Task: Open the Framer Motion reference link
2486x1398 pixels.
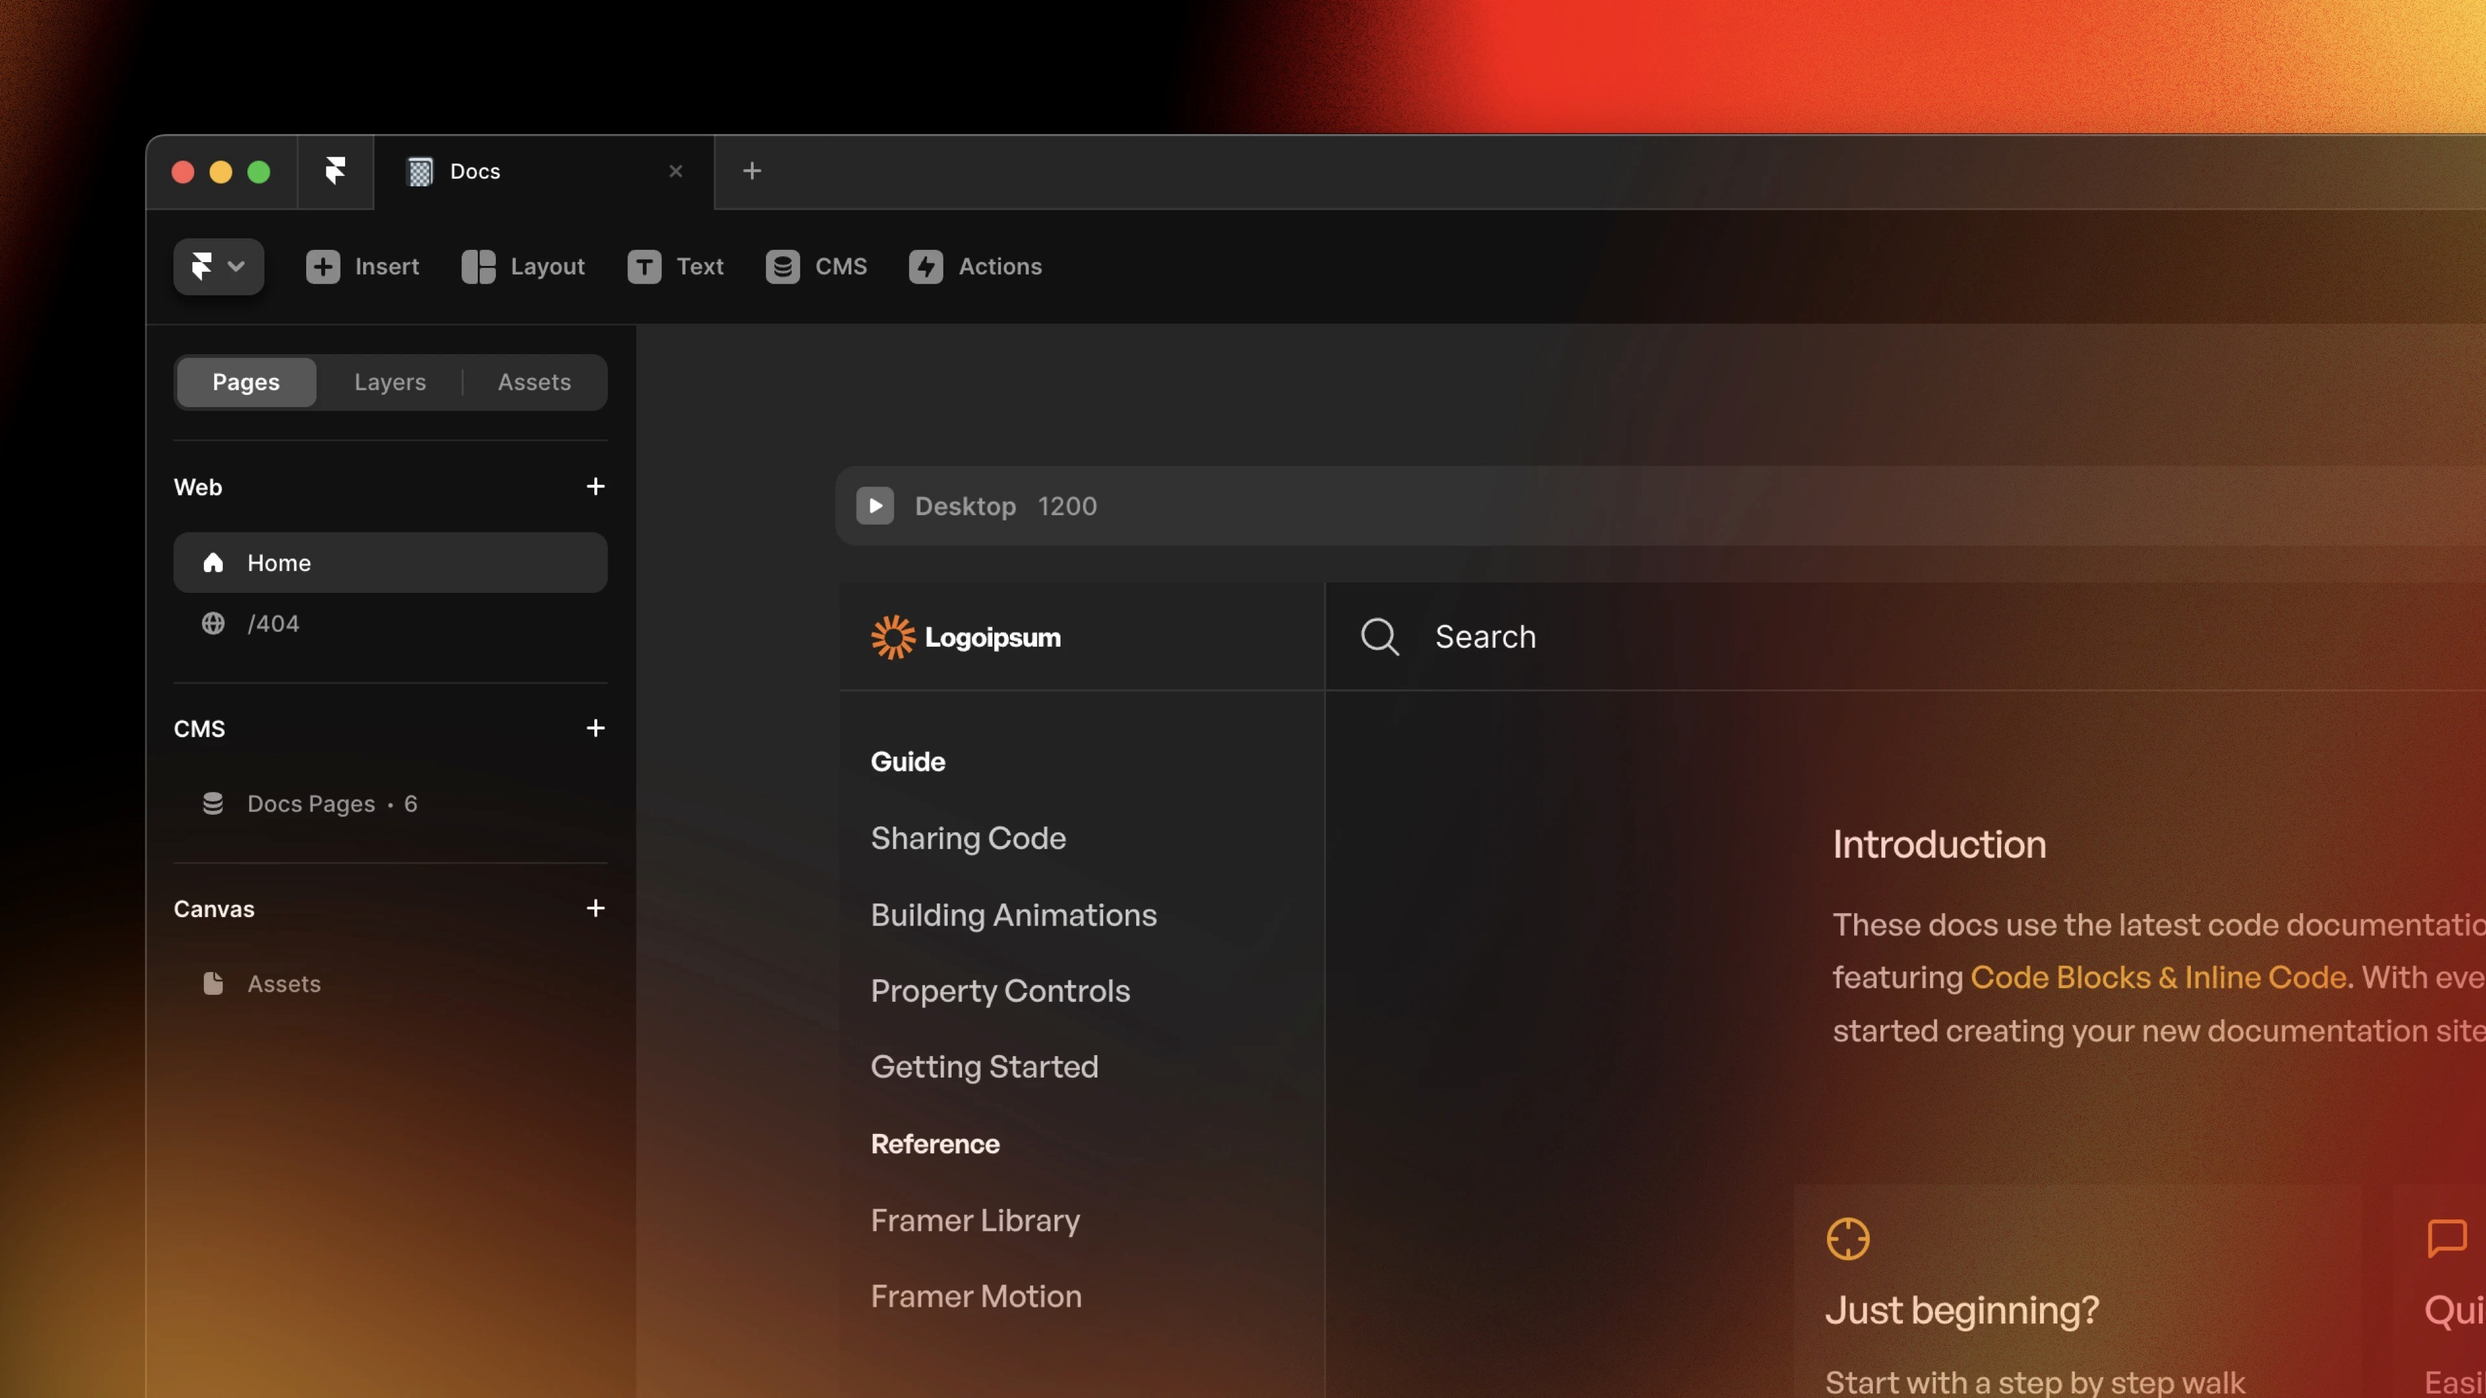Action: (976, 1296)
